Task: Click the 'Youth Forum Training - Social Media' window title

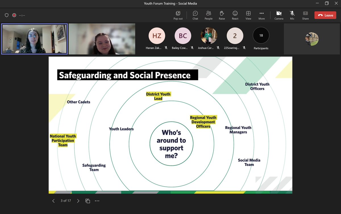Action: point(170,3)
